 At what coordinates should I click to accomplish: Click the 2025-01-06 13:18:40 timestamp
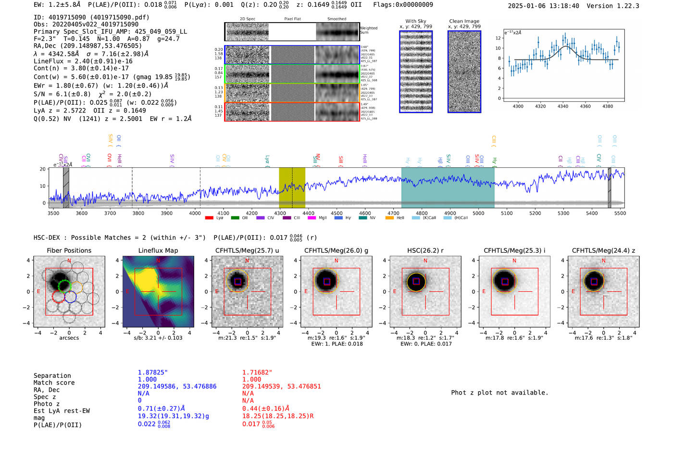point(543,6)
